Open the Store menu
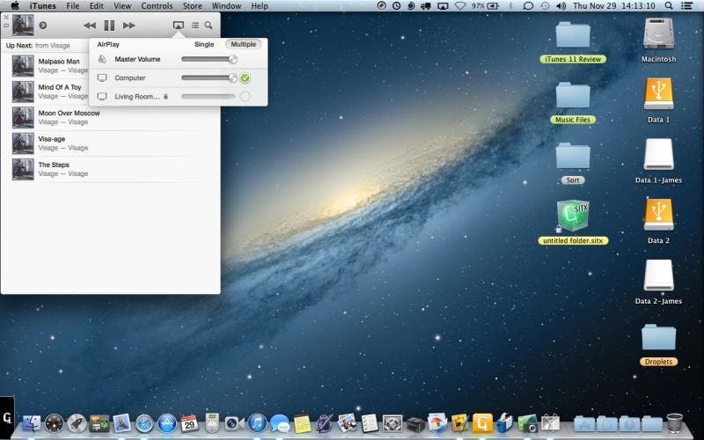Image resolution: width=704 pixels, height=440 pixels. (192, 6)
